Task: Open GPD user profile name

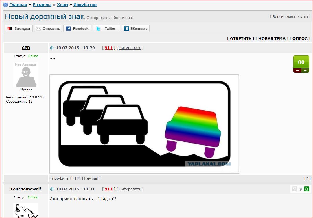Action: [x=26, y=48]
